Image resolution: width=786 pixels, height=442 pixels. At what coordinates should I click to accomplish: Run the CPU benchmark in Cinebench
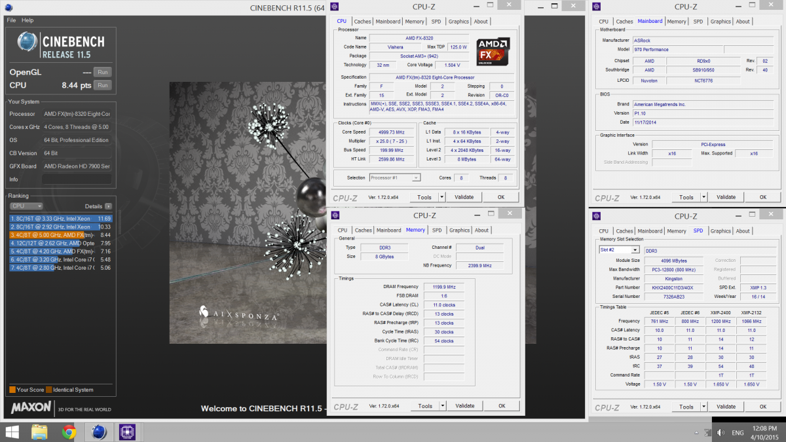(102, 85)
